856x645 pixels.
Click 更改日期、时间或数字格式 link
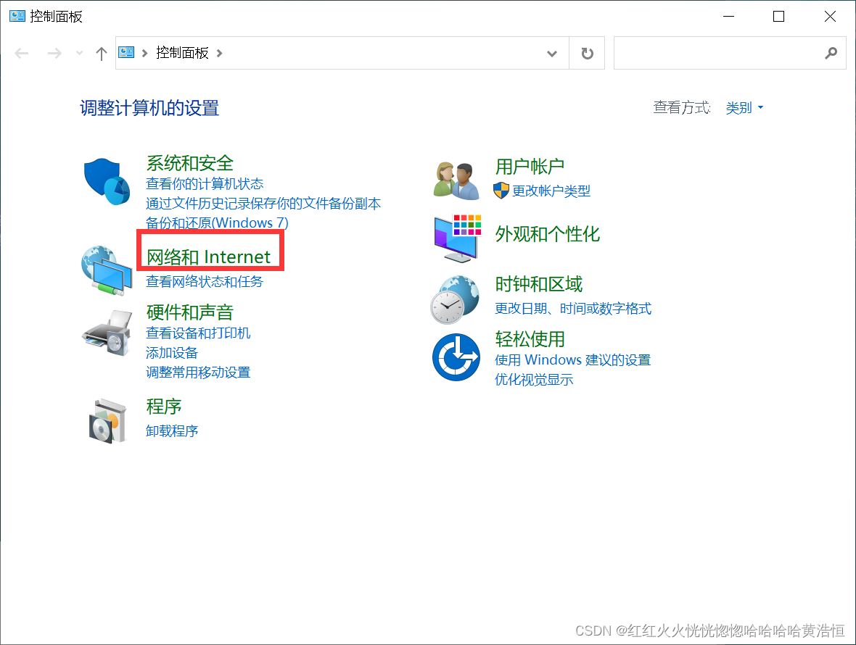572,309
